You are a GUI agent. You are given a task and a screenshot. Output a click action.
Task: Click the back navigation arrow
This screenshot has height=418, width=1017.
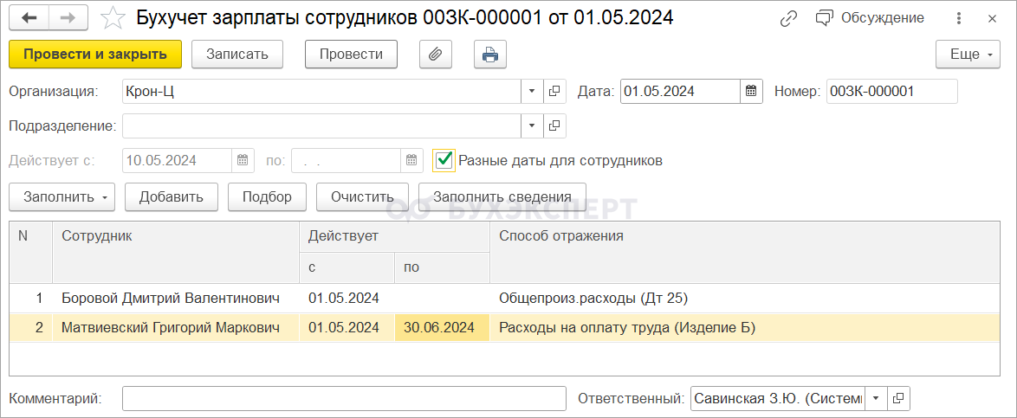pos(29,18)
